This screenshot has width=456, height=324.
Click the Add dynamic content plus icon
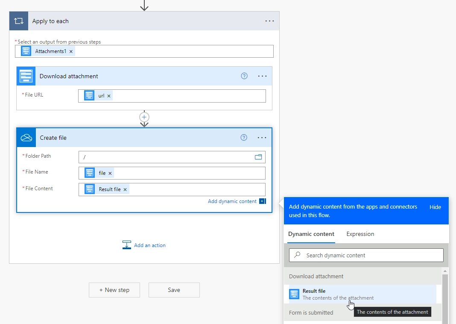tap(263, 201)
